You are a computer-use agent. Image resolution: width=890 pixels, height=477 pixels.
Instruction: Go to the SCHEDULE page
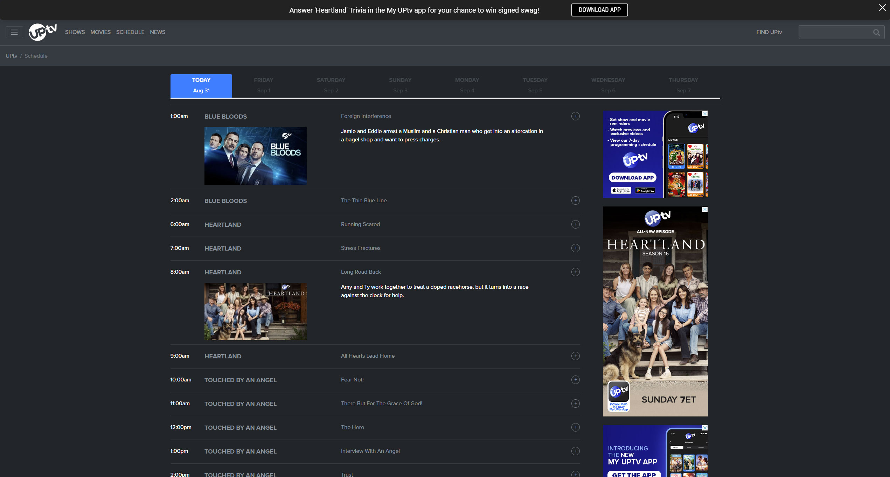click(130, 32)
